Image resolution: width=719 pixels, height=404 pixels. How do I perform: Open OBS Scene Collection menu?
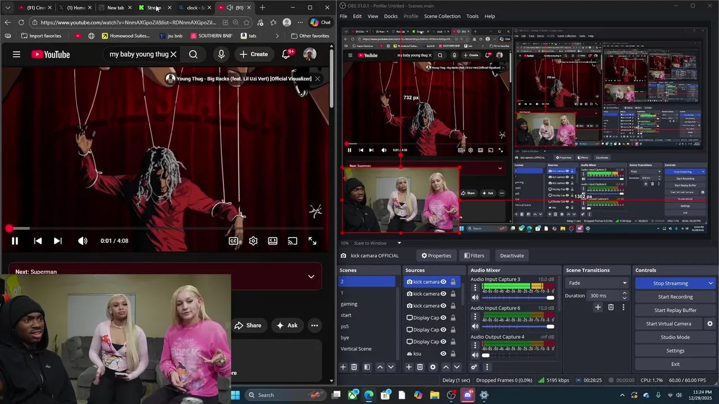(442, 16)
